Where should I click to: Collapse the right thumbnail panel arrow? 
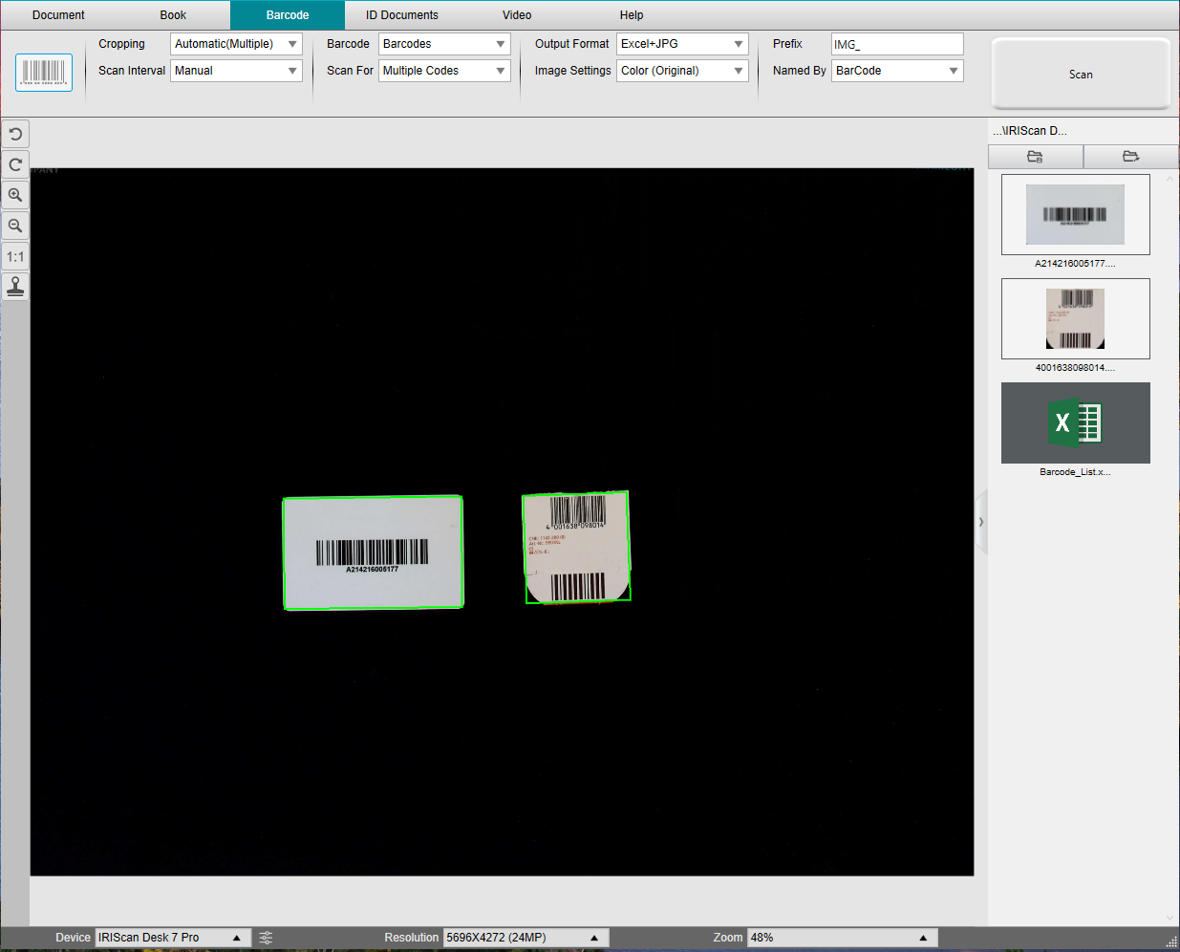pyautogui.click(x=981, y=522)
